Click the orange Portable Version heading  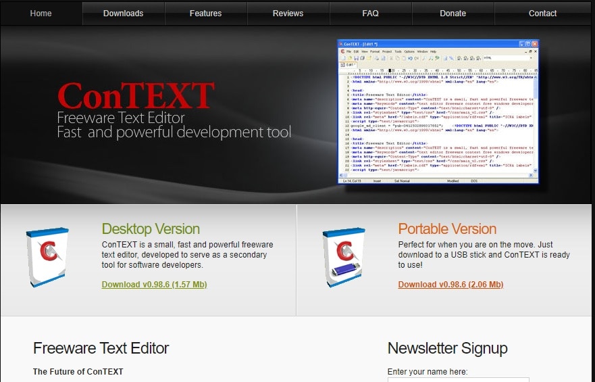pyautogui.click(x=447, y=229)
